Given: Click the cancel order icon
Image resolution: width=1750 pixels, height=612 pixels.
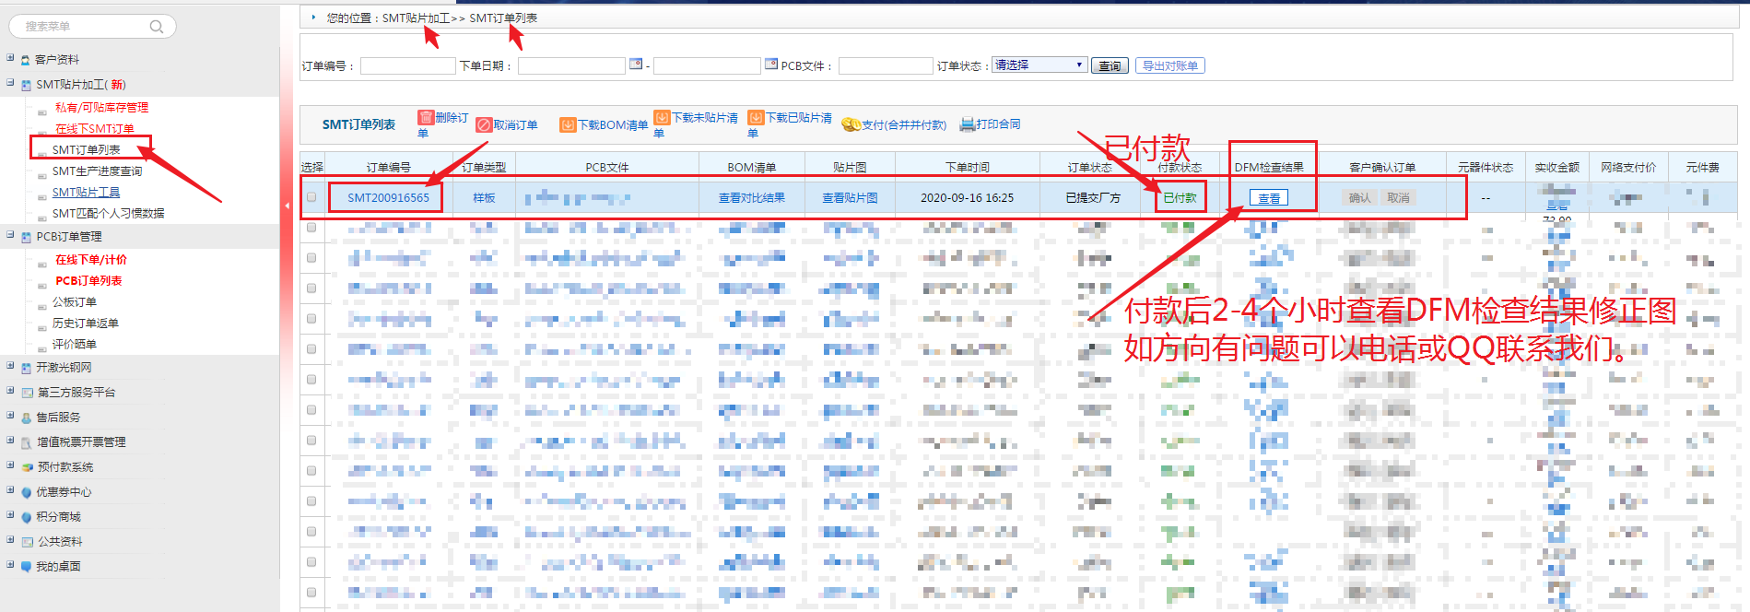Looking at the screenshot, I should pos(484,124).
